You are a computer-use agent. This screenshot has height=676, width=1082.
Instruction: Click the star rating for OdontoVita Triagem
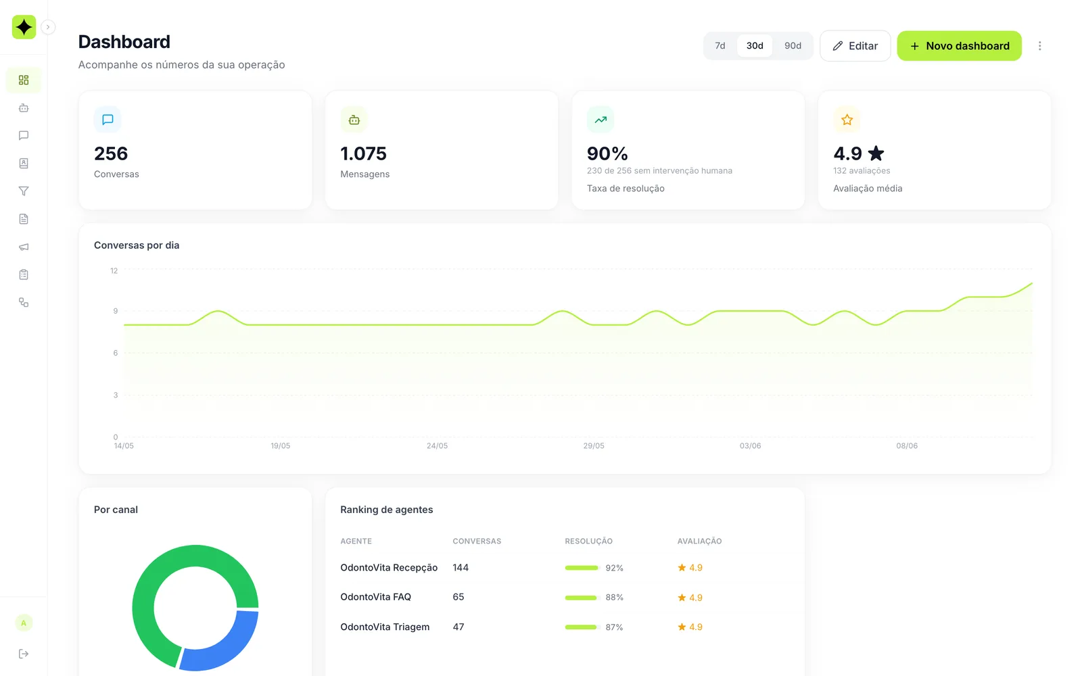[690, 627]
